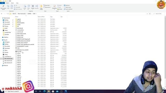The height and width of the screenshot is (93, 166).
Task: Pin folder using Pin to Quick access
Action: coord(3,7)
